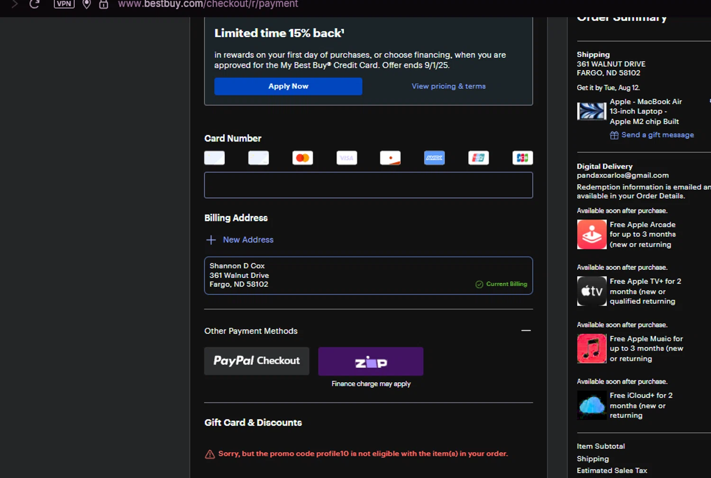The height and width of the screenshot is (478, 711).
Task: Collapse Other Payment Methods section
Action: tap(526, 331)
